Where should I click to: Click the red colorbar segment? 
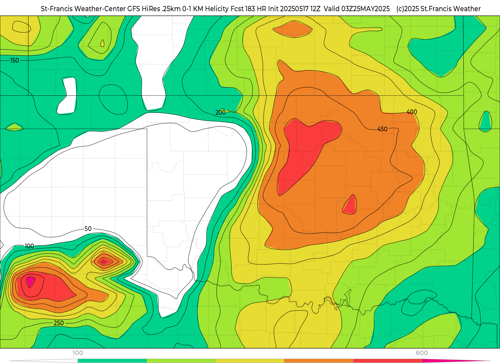tap(387, 361)
